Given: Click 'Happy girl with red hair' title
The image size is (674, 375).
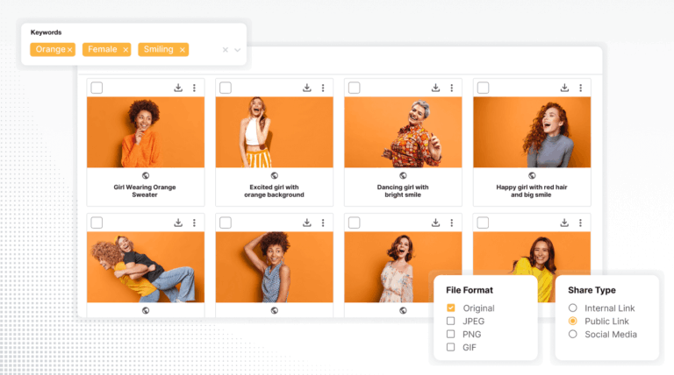Looking at the screenshot, I should 532,191.
